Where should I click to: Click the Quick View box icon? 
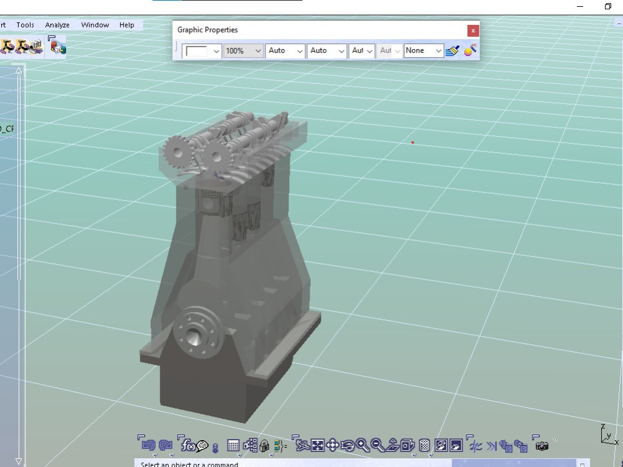(x=407, y=446)
